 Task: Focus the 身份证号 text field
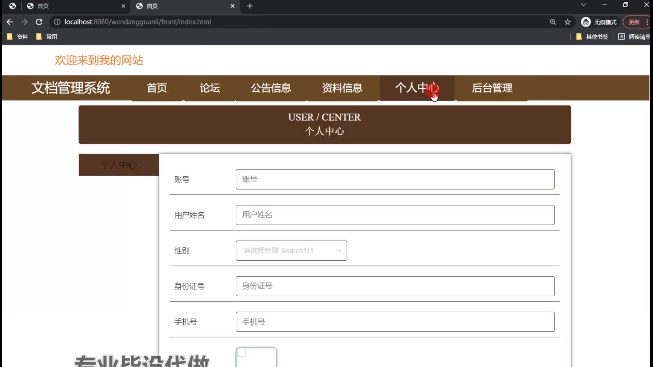click(395, 286)
